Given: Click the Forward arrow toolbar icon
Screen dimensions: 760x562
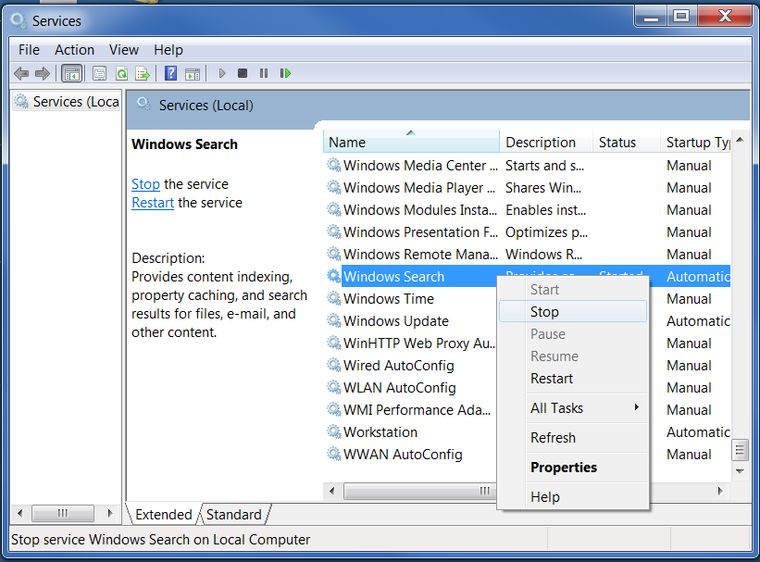Looking at the screenshot, I should pos(43,74).
